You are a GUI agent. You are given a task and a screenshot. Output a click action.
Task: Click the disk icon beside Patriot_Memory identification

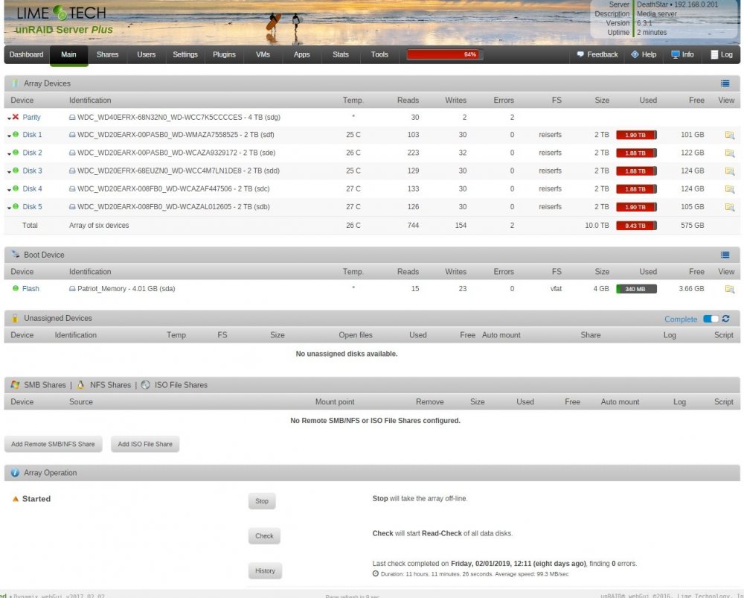click(72, 289)
